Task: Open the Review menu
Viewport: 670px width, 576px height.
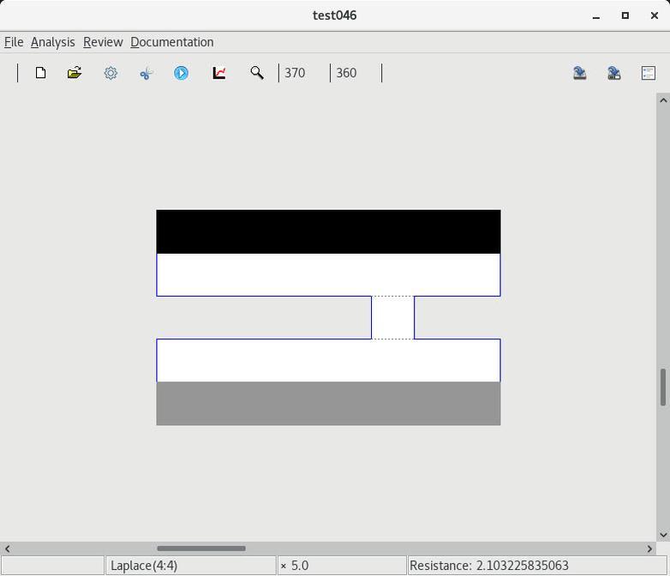Action: 103,42
